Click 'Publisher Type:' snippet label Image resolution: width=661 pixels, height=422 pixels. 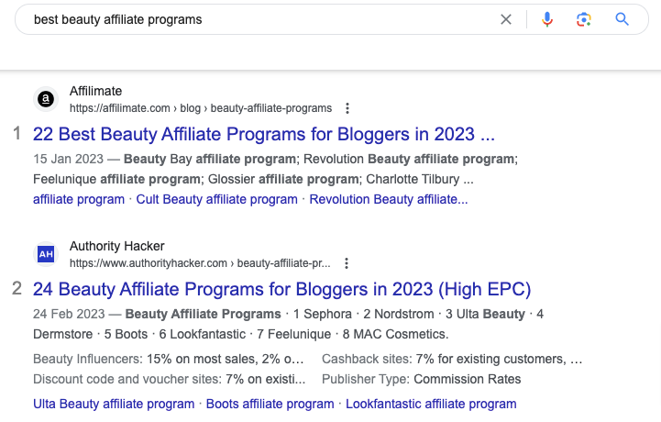point(366,379)
